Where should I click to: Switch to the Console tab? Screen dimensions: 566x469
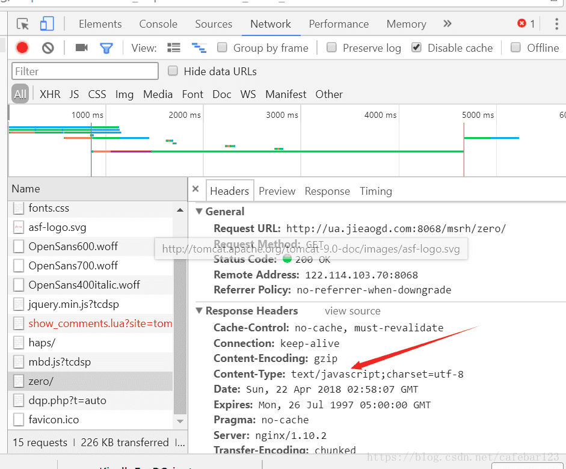pos(158,24)
